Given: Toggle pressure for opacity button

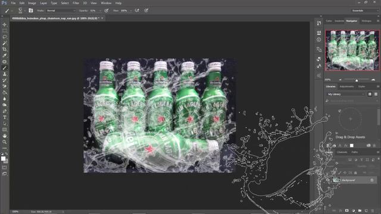Looking at the screenshot, I should click(x=107, y=11).
